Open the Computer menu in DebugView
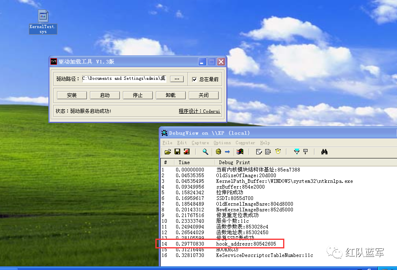This screenshot has height=270, width=397. pos(245,143)
